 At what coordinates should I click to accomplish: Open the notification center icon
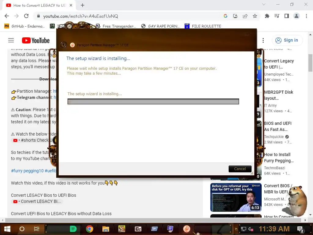300,229
